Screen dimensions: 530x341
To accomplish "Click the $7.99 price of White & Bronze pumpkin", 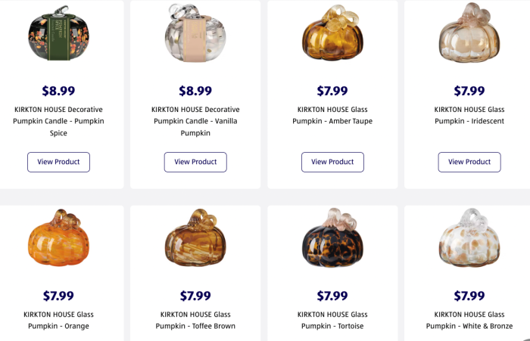I will tap(469, 296).
